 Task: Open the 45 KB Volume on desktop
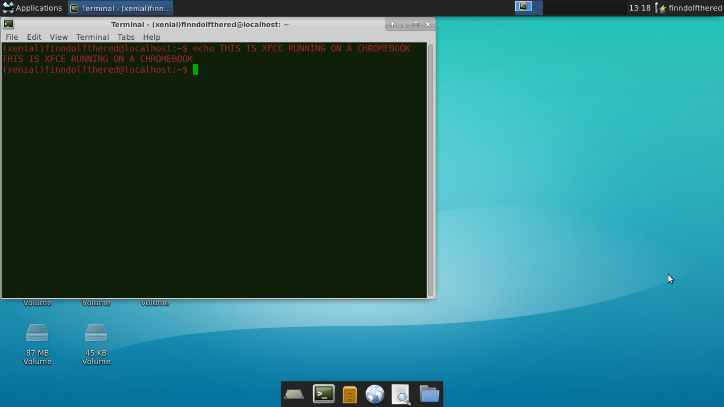click(x=96, y=332)
